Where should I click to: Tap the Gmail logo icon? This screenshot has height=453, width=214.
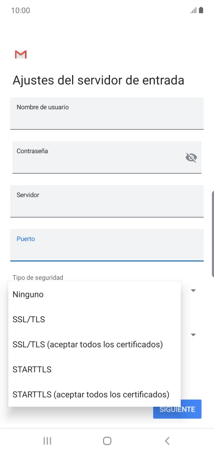pyautogui.click(x=21, y=54)
